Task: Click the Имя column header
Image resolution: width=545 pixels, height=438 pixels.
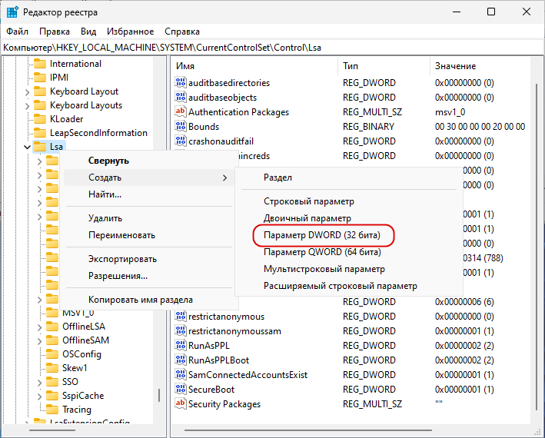Action: point(254,66)
